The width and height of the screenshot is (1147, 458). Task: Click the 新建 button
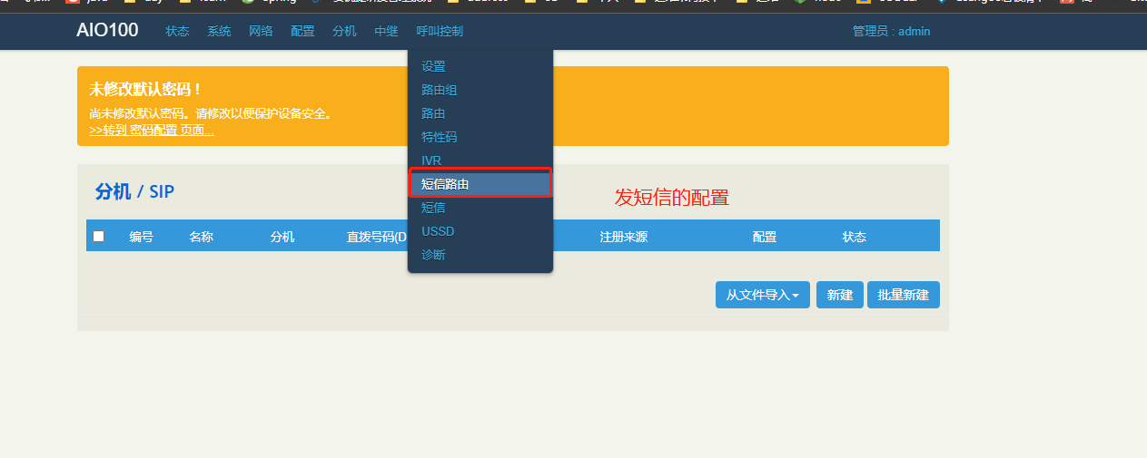click(x=840, y=295)
